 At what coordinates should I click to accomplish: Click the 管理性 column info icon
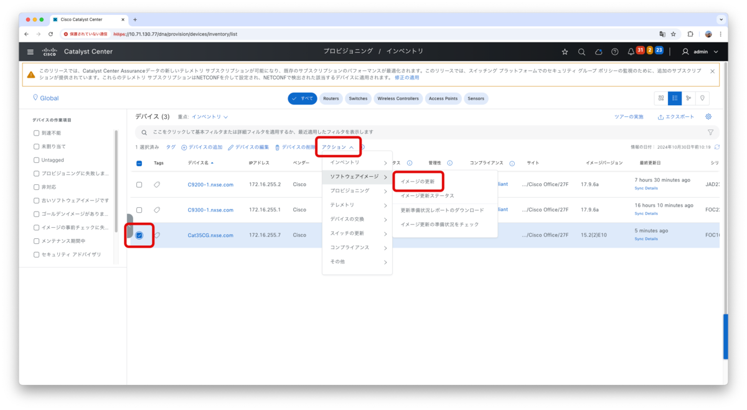(x=449, y=163)
